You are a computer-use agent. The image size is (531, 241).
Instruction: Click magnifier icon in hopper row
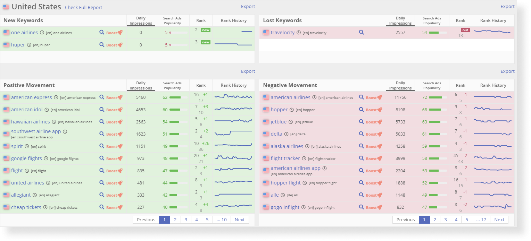pos(362,110)
